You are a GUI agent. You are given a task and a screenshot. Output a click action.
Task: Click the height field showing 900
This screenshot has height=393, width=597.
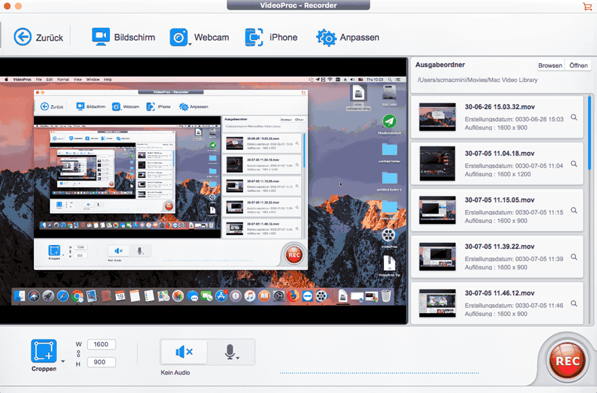(101, 362)
